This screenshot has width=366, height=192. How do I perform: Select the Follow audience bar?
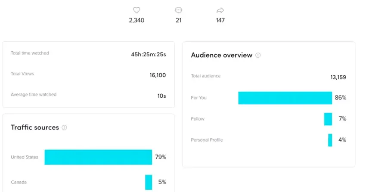pyautogui.click(x=328, y=119)
